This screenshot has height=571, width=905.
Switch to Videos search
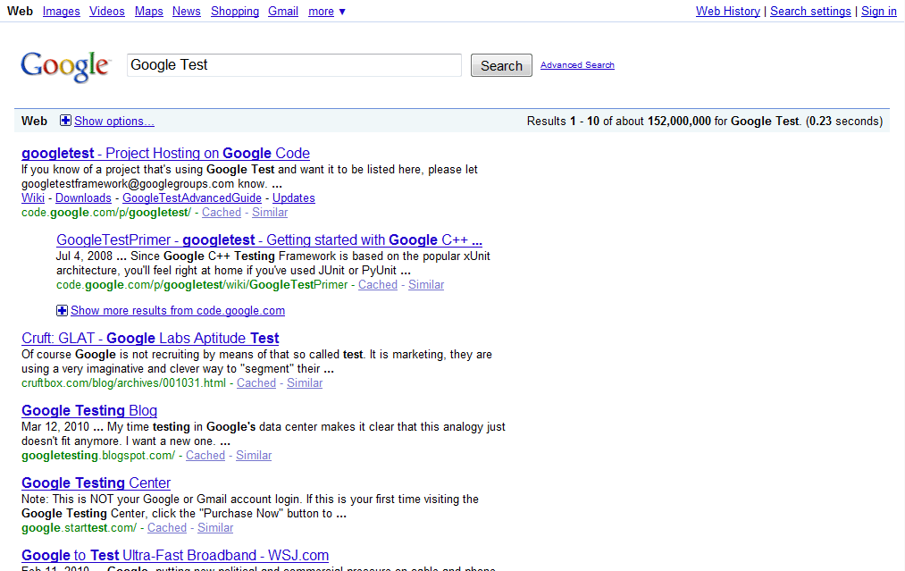(107, 12)
